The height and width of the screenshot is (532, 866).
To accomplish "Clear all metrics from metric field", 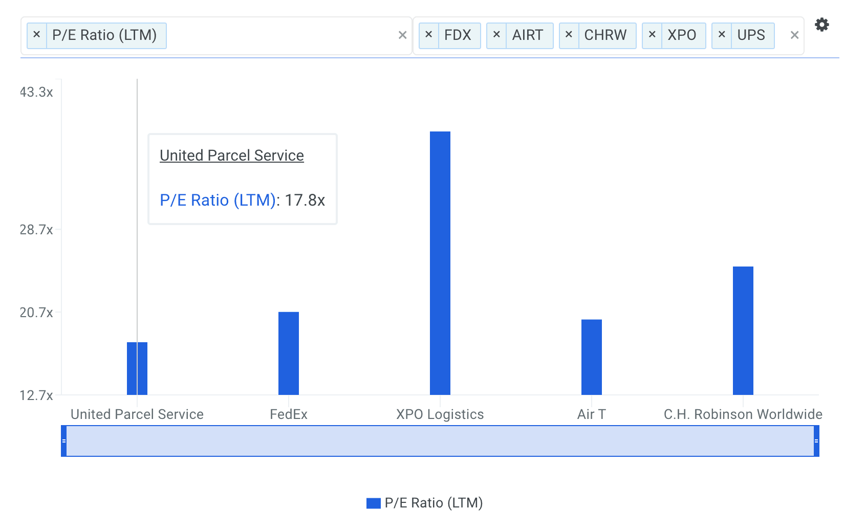I will (x=402, y=35).
